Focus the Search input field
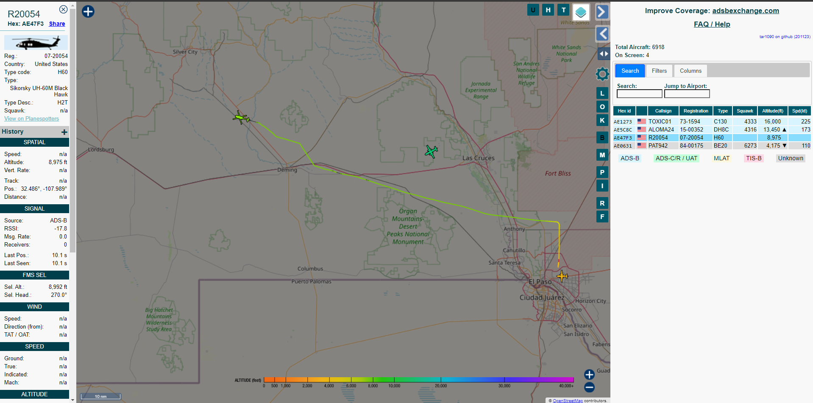813x403 pixels. pyautogui.click(x=639, y=94)
